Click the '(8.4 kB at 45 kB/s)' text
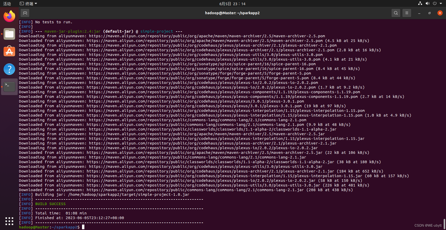446x230 pixels. pyautogui.click(x=338, y=69)
